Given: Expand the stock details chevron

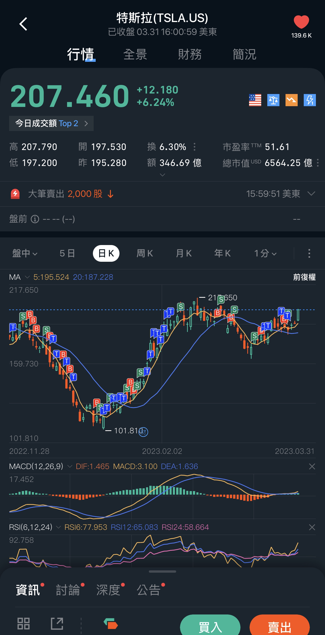Looking at the screenshot, I should [x=162, y=175].
